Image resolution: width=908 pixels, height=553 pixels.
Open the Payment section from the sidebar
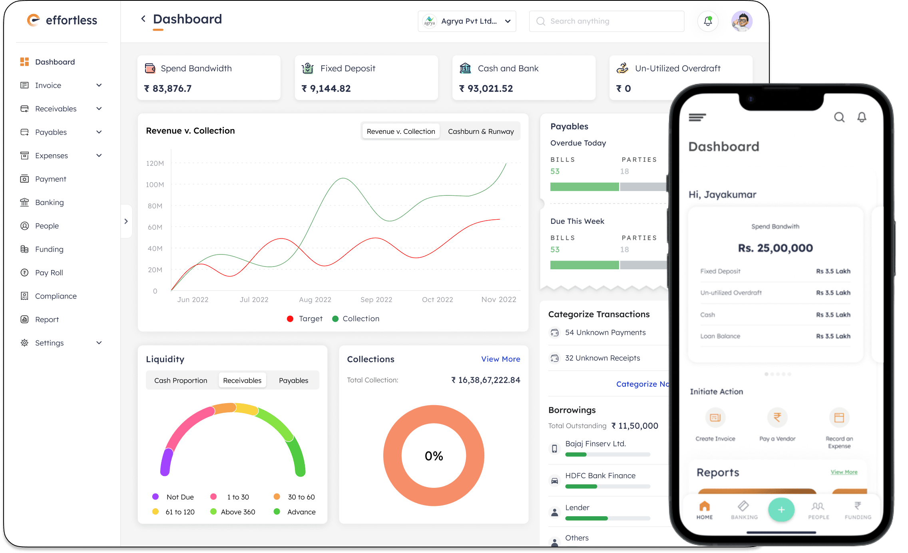coord(50,179)
